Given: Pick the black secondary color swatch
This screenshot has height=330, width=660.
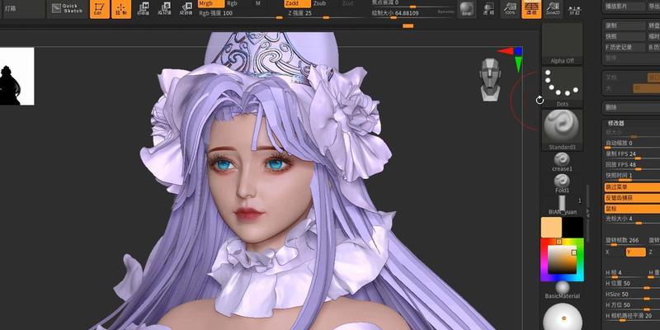Looking at the screenshot, I should tap(573, 228).
